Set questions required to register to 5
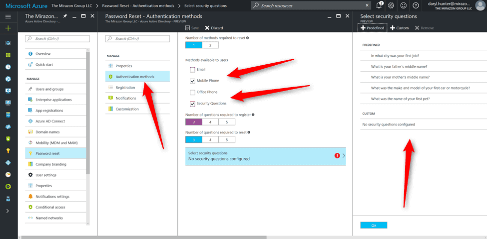Image resolution: width=487 pixels, height=239 pixels. (227, 122)
